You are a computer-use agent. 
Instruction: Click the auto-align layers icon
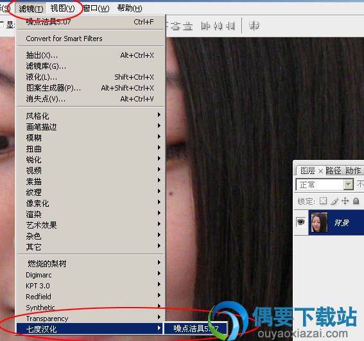pyautogui.click(x=254, y=26)
